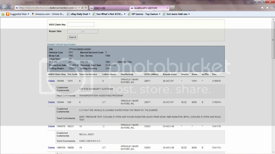Open Details link for claim 1946079
This screenshot has width=275, height=154.
51,126
